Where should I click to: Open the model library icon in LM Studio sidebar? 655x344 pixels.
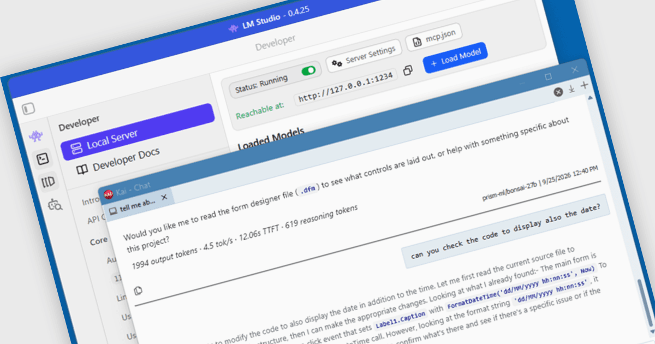[48, 182]
